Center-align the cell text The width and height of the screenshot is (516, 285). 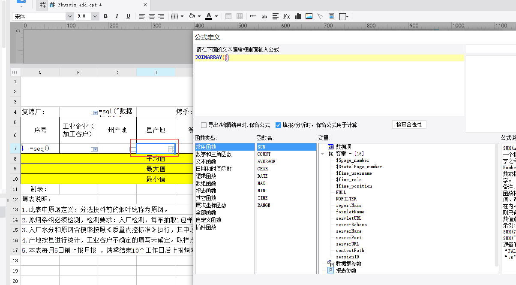pyautogui.click(x=152, y=16)
